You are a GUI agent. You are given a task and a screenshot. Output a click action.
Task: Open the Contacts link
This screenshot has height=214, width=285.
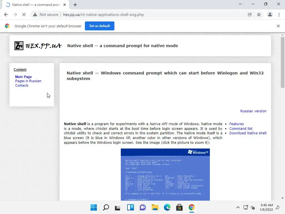tap(22, 86)
